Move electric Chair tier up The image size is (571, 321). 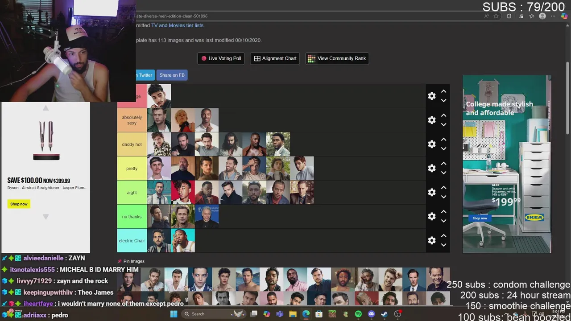[443, 236]
